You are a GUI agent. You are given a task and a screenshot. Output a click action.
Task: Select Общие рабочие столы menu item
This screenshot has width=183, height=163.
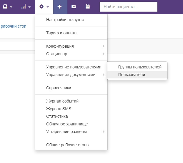coord(71,145)
